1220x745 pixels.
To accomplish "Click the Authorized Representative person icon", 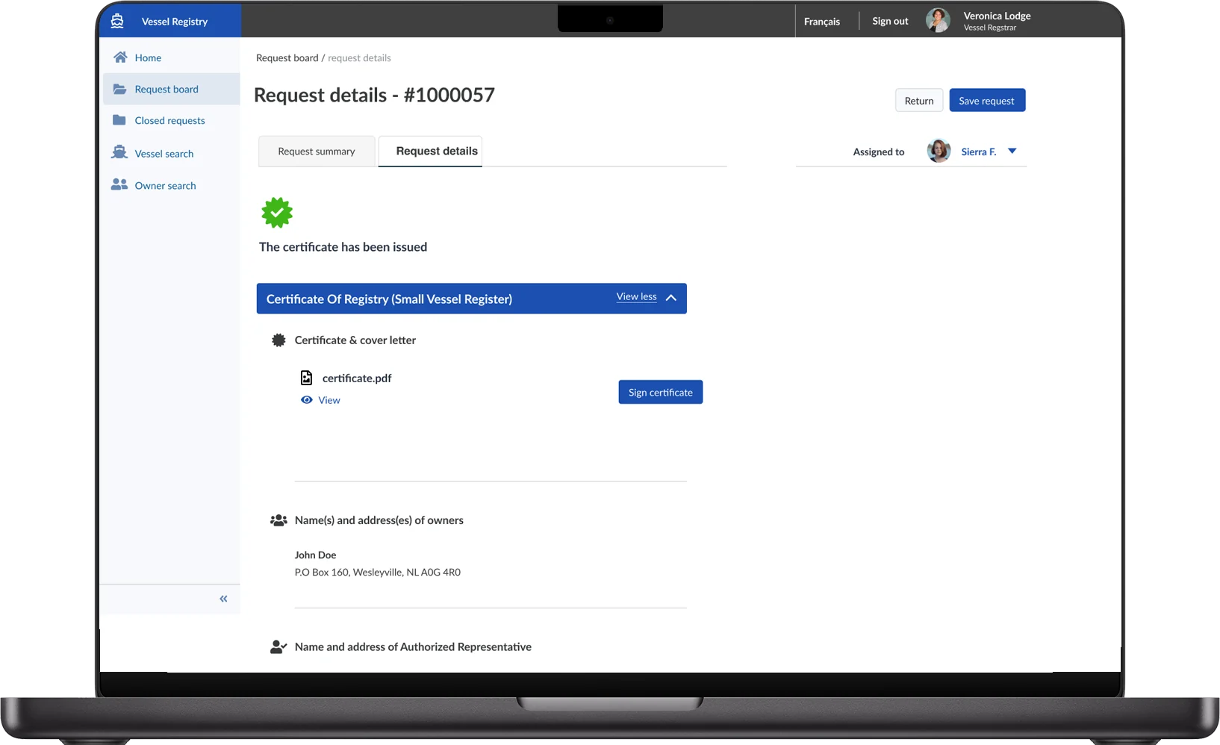I will pos(278,647).
